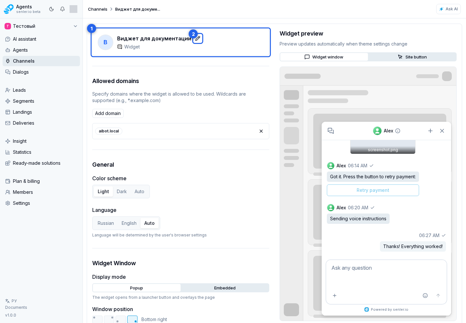Image resolution: width=466 pixels, height=323 pixels.
Task: Set window position to top left
Action: [97, 319]
